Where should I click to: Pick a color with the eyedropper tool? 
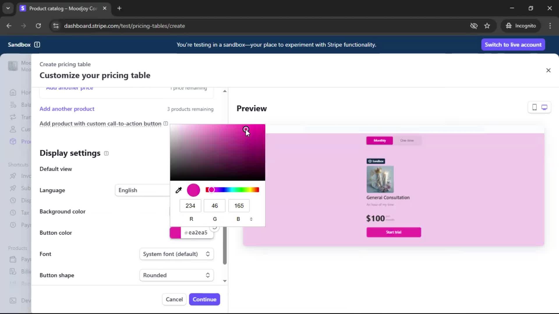pyautogui.click(x=178, y=190)
